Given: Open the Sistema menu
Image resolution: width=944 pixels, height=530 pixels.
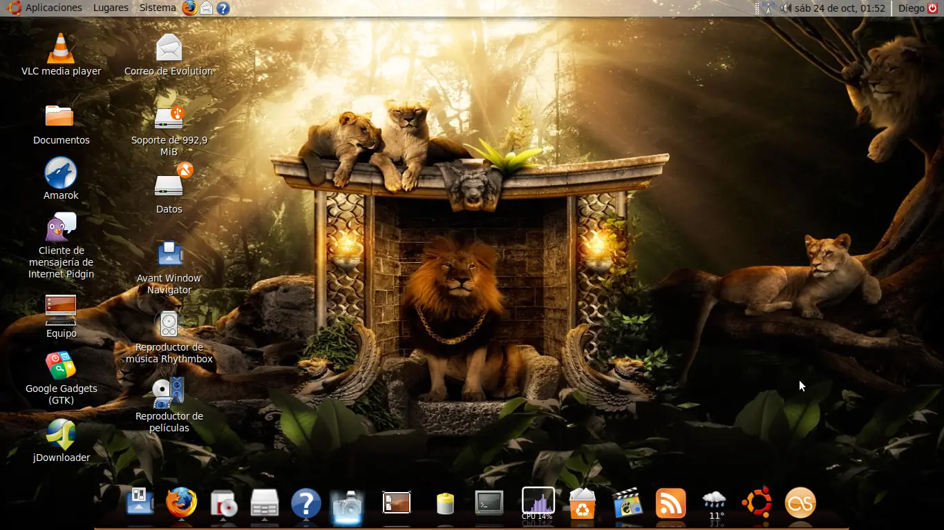Looking at the screenshot, I should pyautogui.click(x=158, y=8).
